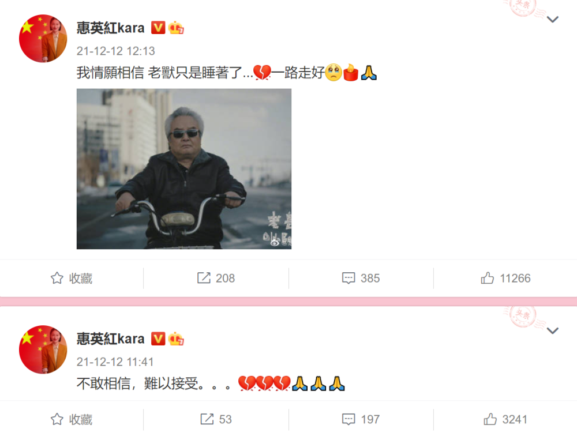Enlarge the photo of man on bicycle
The height and width of the screenshot is (436, 577).
tap(184, 169)
